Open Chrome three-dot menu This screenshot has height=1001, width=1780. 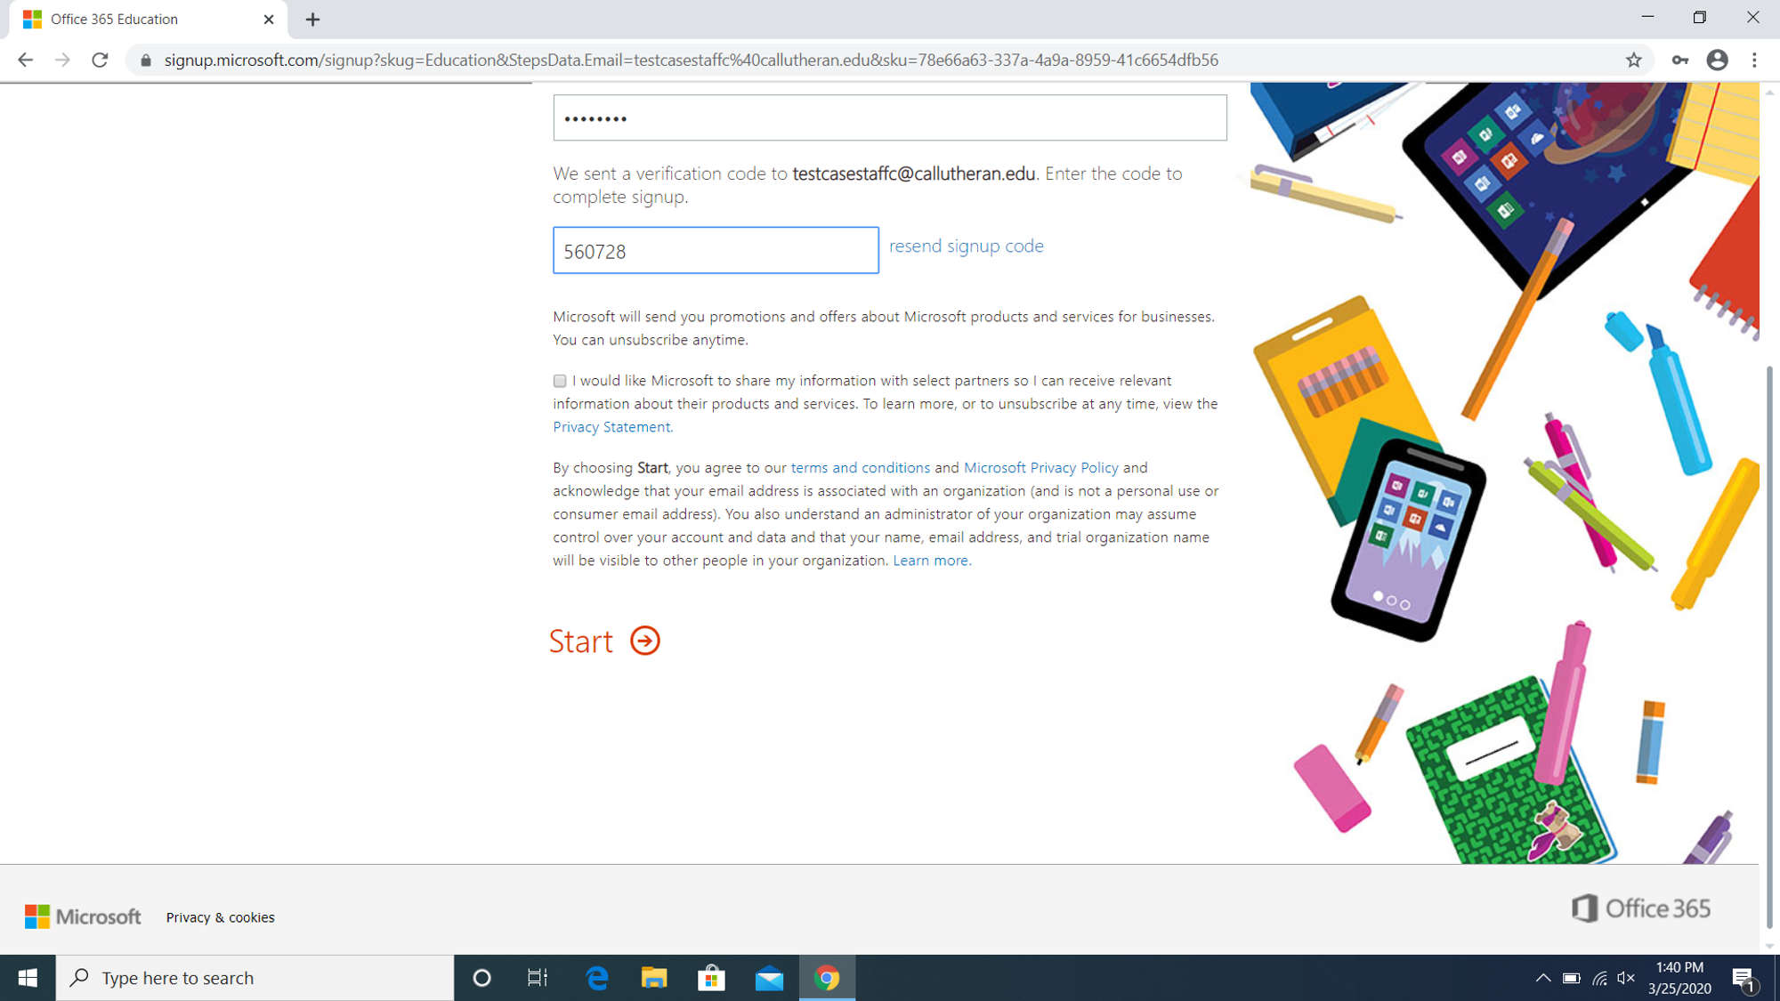[x=1754, y=60]
